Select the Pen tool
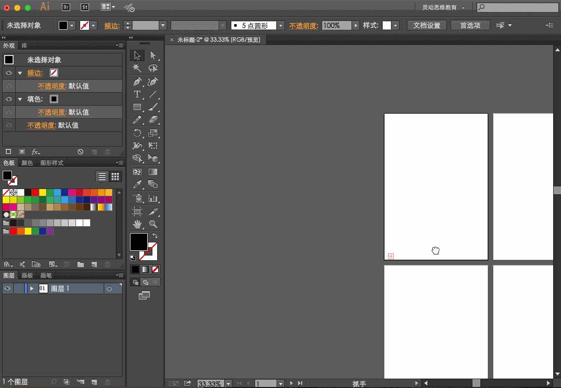This screenshot has height=388, width=561. coord(137,82)
